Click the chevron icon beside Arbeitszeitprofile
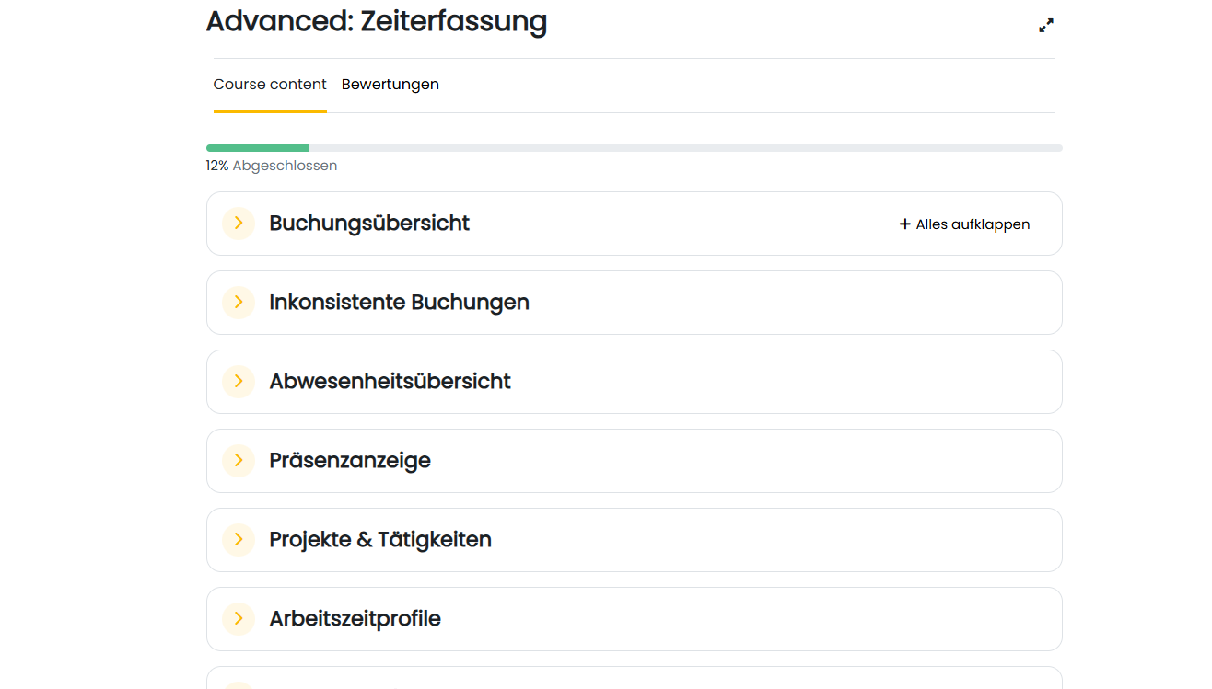The height and width of the screenshot is (689, 1212). click(x=239, y=619)
